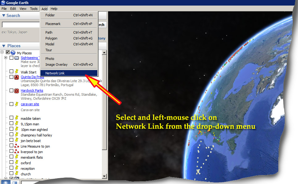Collapse the Places panel triangle
Image resolution: width=298 pixels, height=184 pixels.
[x=4, y=46]
